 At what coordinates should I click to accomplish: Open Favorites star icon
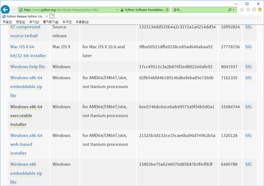point(248,10)
